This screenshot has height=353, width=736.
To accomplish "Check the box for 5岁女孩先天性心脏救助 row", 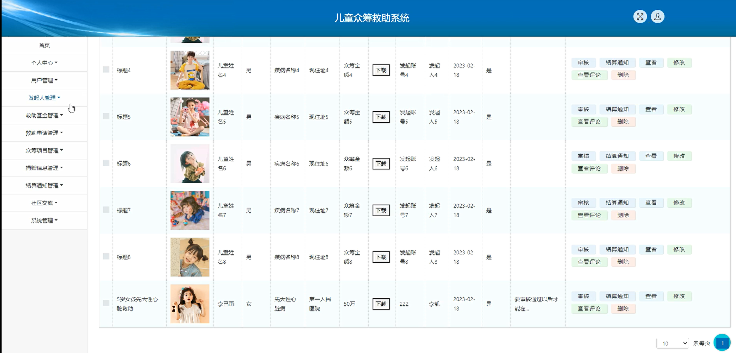I will (x=106, y=303).
